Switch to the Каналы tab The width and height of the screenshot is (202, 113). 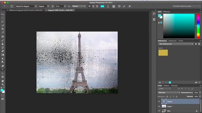(x=166, y=86)
